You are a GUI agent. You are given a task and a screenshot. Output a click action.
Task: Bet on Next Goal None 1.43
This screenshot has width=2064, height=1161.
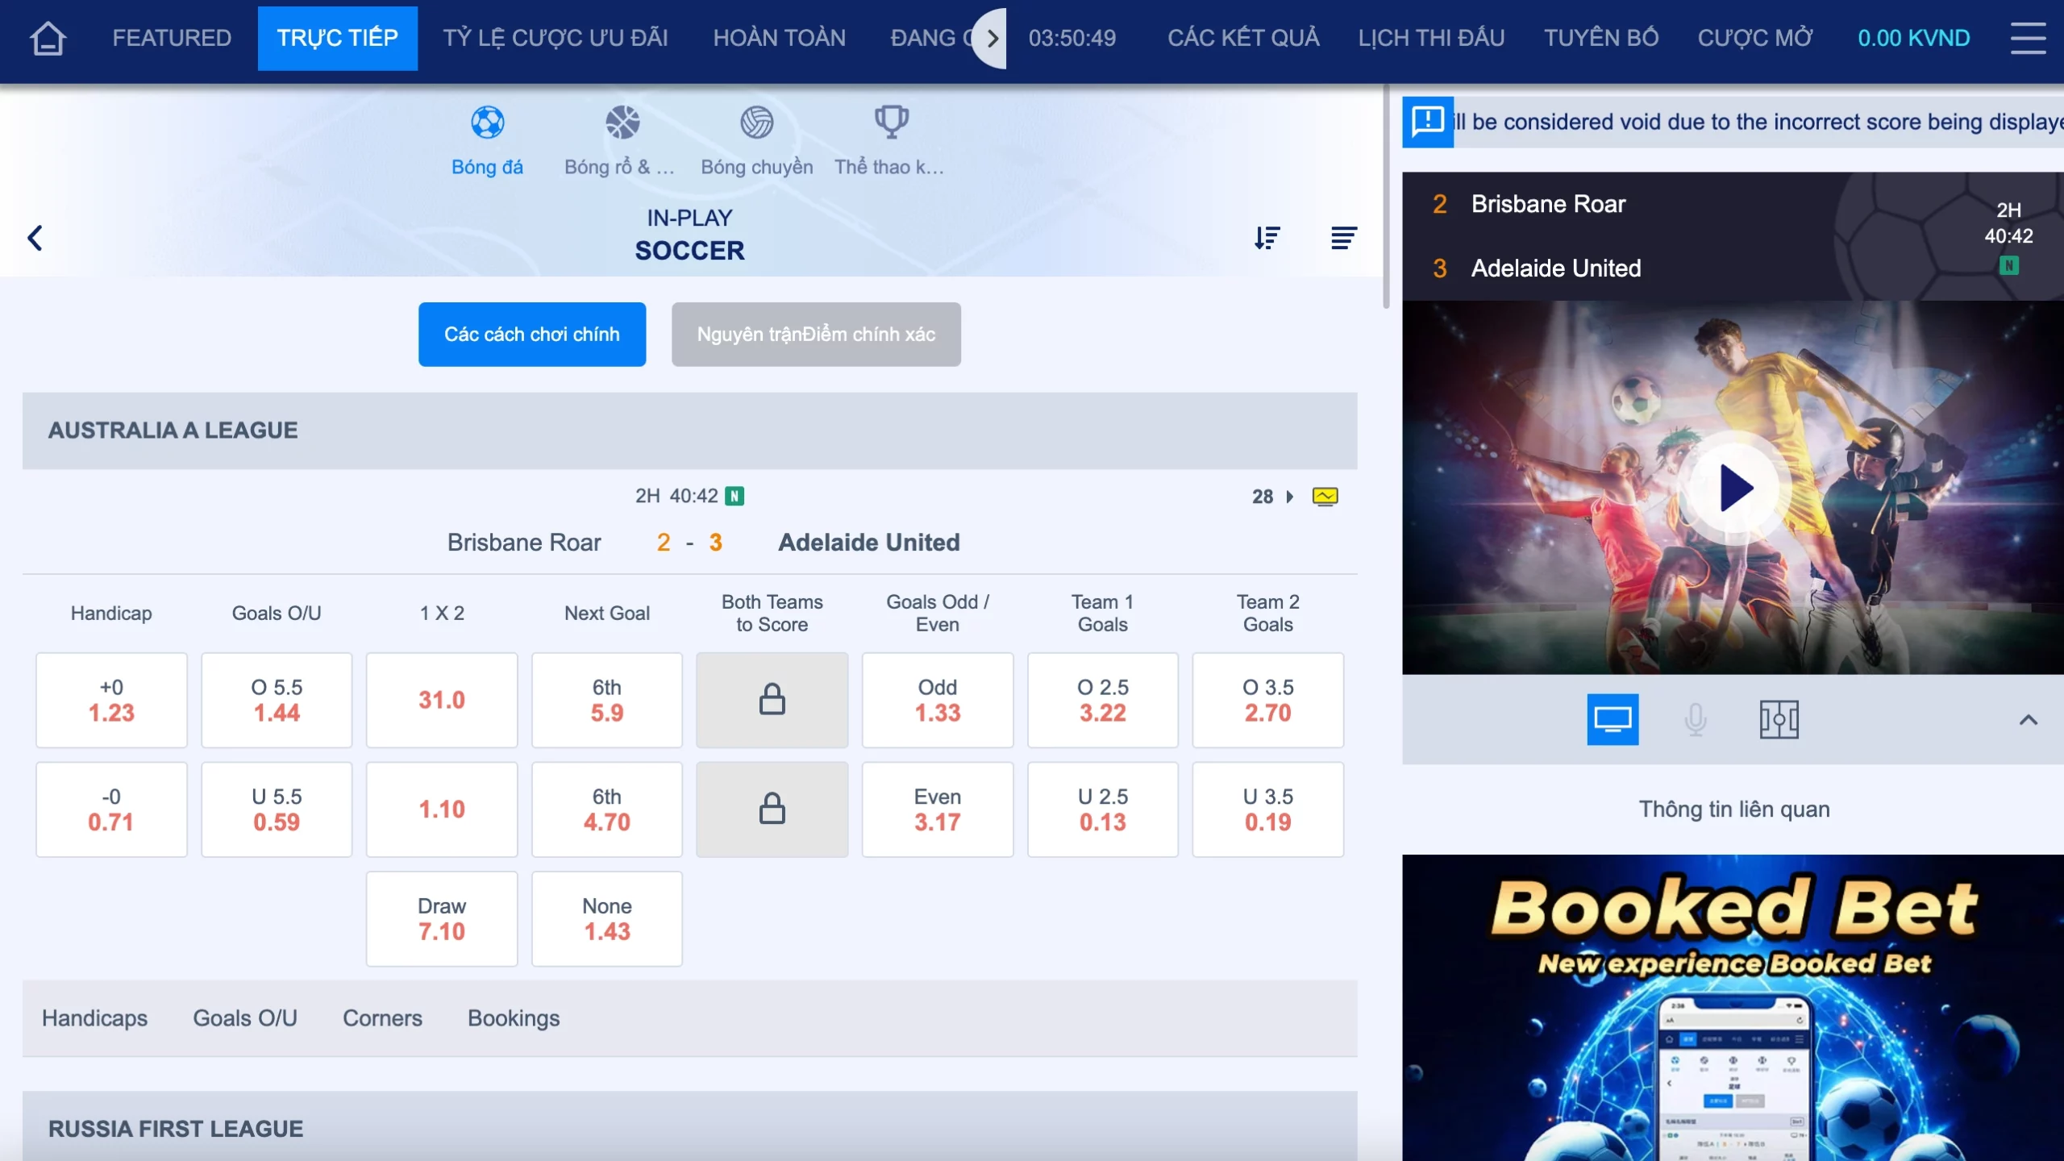[607, 918]
